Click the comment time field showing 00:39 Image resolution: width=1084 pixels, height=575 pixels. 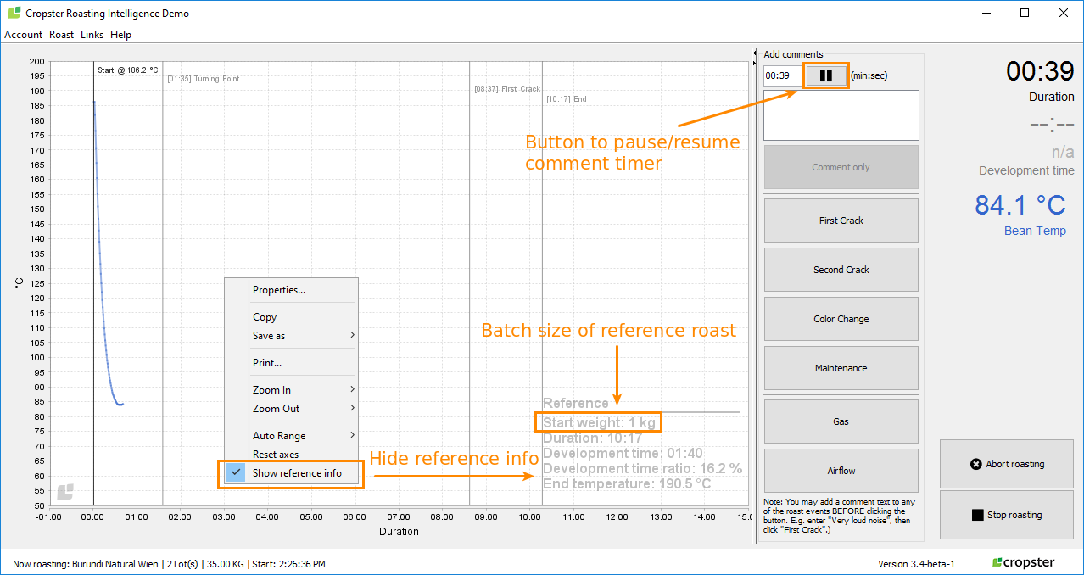pyautogui.click(x=782, y=75)
